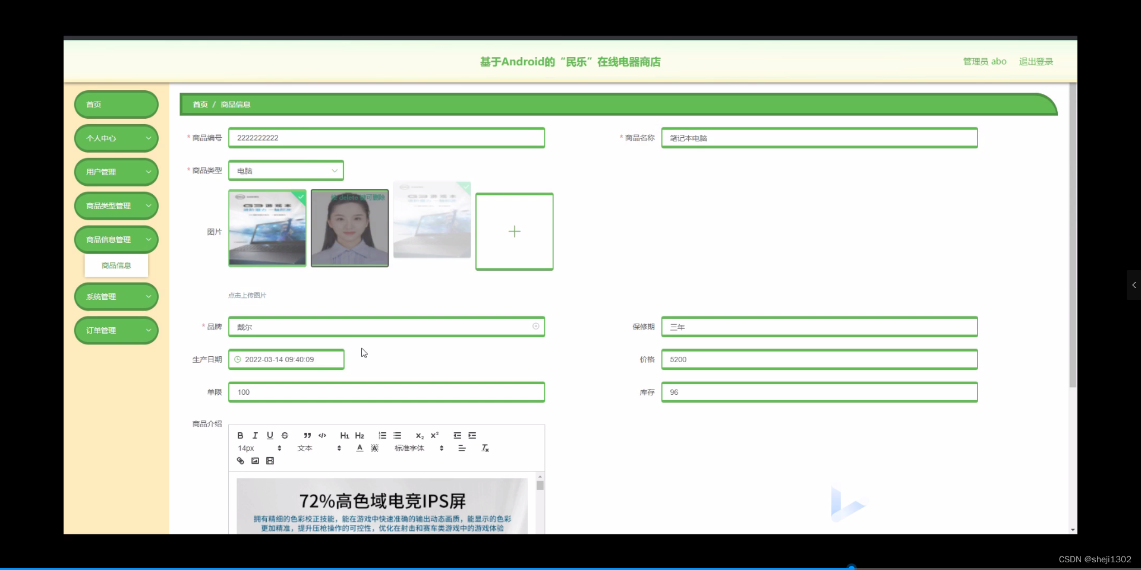Screen dimensions: 1141x570
Task: Expand the 订单管理 sidebar menu
Action: [116, 330]
